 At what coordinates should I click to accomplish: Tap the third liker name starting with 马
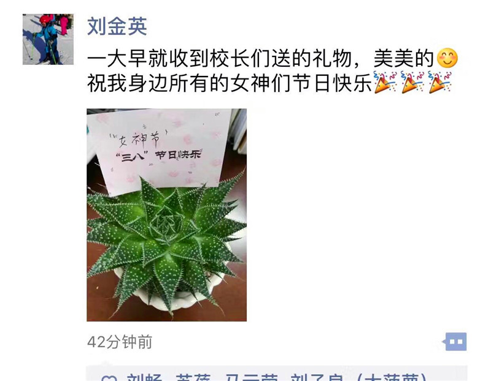(x=252, y=377)
